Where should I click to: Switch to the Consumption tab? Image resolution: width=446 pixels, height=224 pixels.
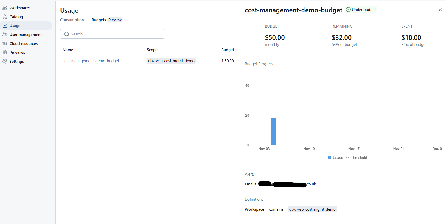pos(72,20)
